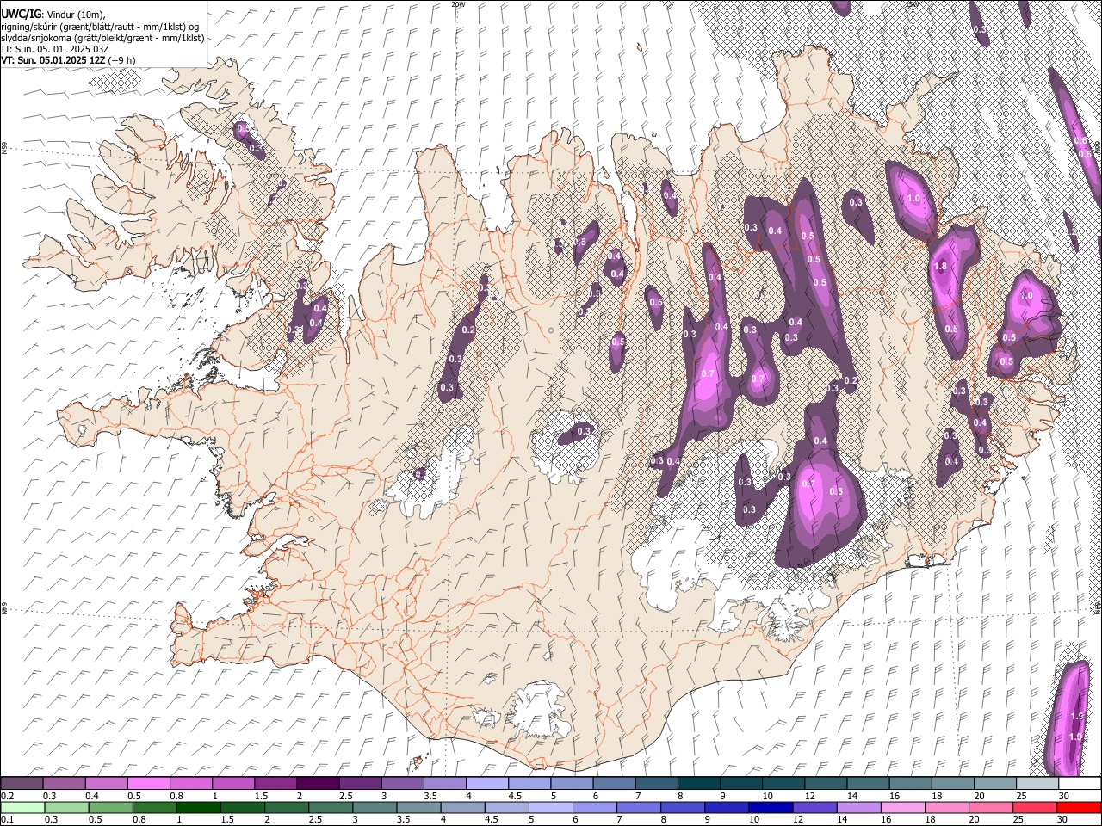Pick the upper legend swatch starting at 12
The height and width of the screenshot is (826, 1102).
[x=826, y=784]
